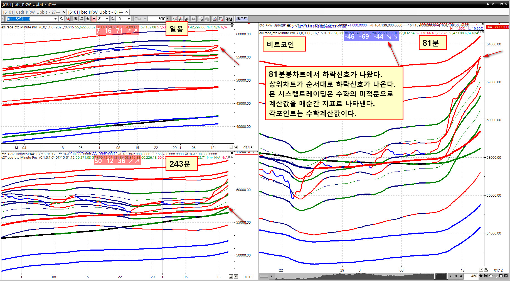Click the symbol search magnifier icon
Viewport: 510px width, 281px height.
pos(61,19)
